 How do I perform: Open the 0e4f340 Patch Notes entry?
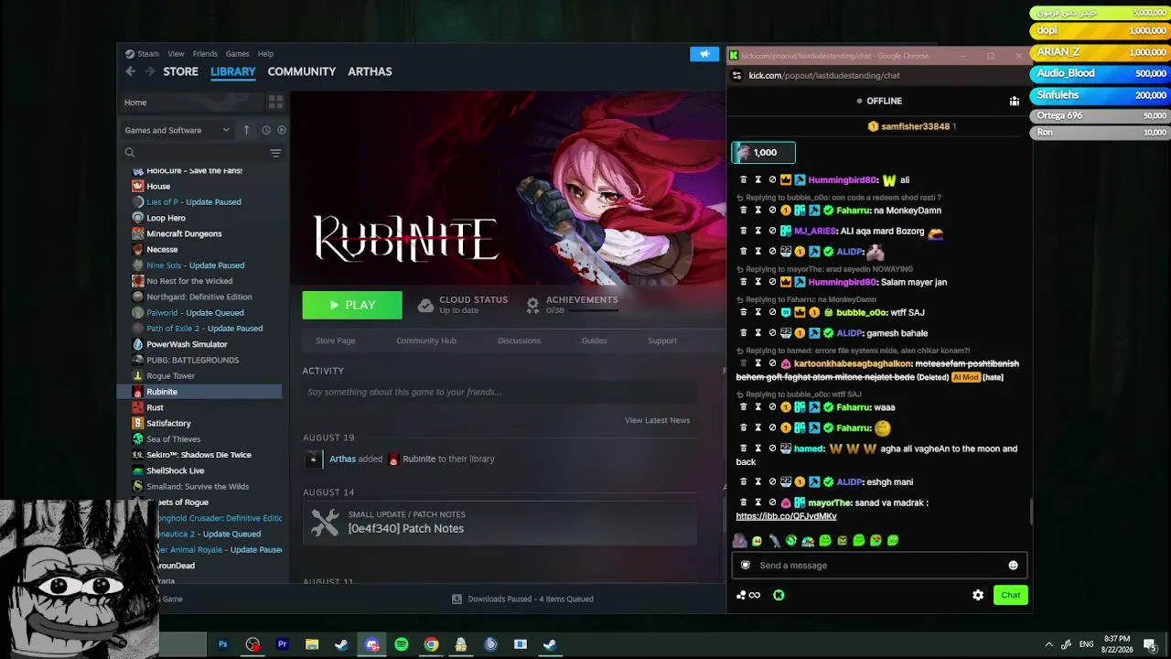[500, 522]
